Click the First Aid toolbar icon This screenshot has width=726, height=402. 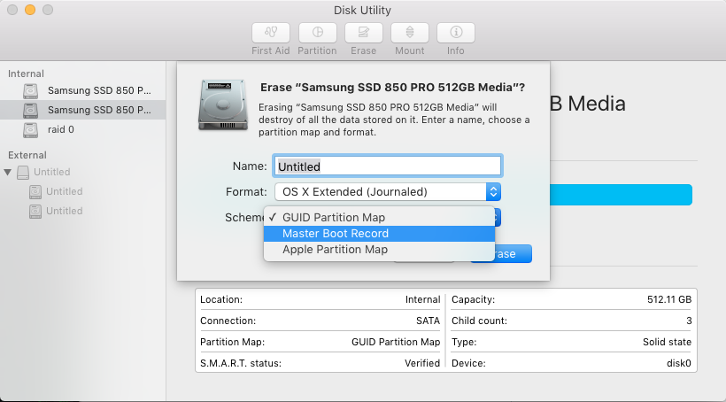click(x=271, y=33)
